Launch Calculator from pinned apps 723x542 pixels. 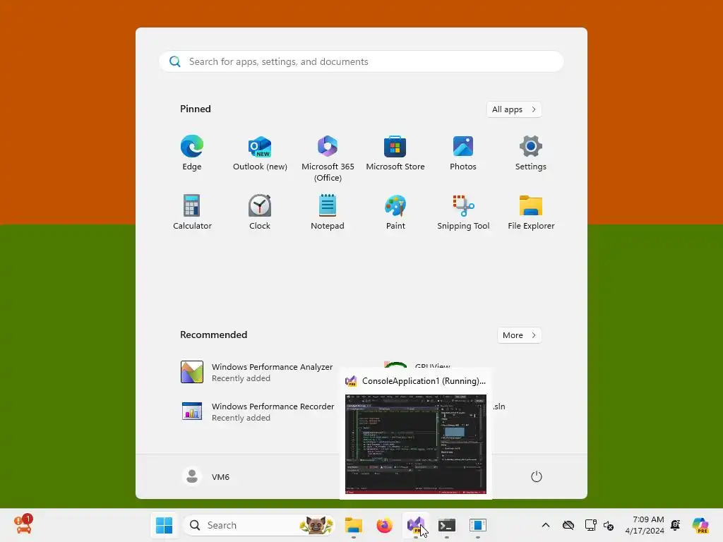192,212
